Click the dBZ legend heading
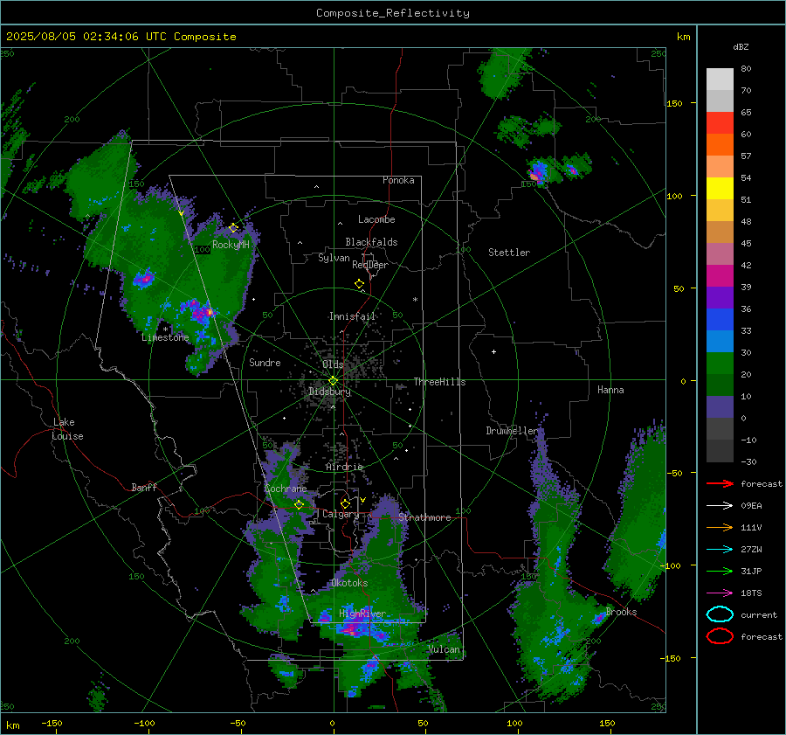 point(741,46)
